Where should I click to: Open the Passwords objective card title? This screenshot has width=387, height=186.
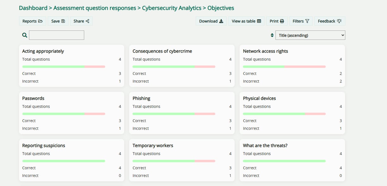33,98
